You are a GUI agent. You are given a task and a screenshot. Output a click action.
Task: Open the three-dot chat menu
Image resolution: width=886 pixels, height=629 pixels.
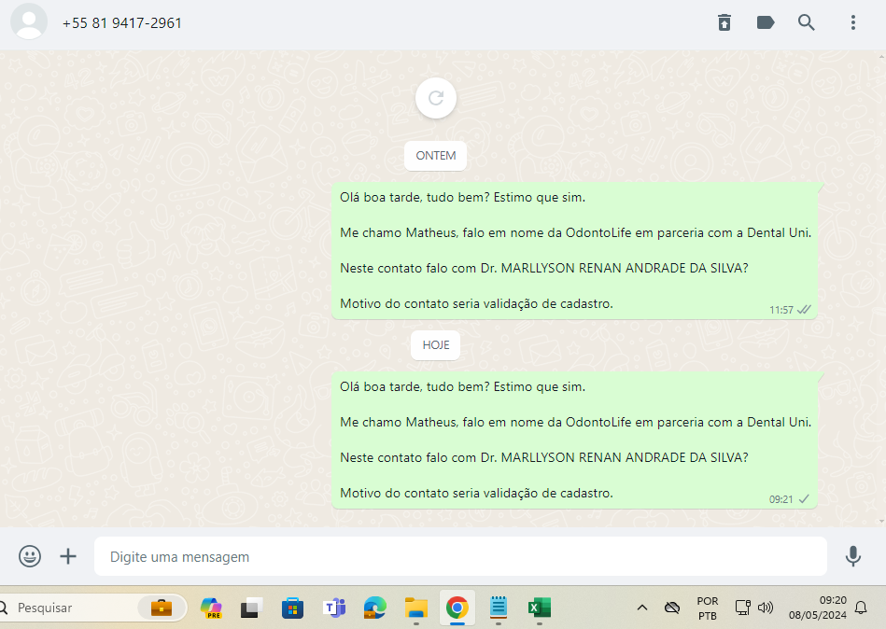coord(852,22)
